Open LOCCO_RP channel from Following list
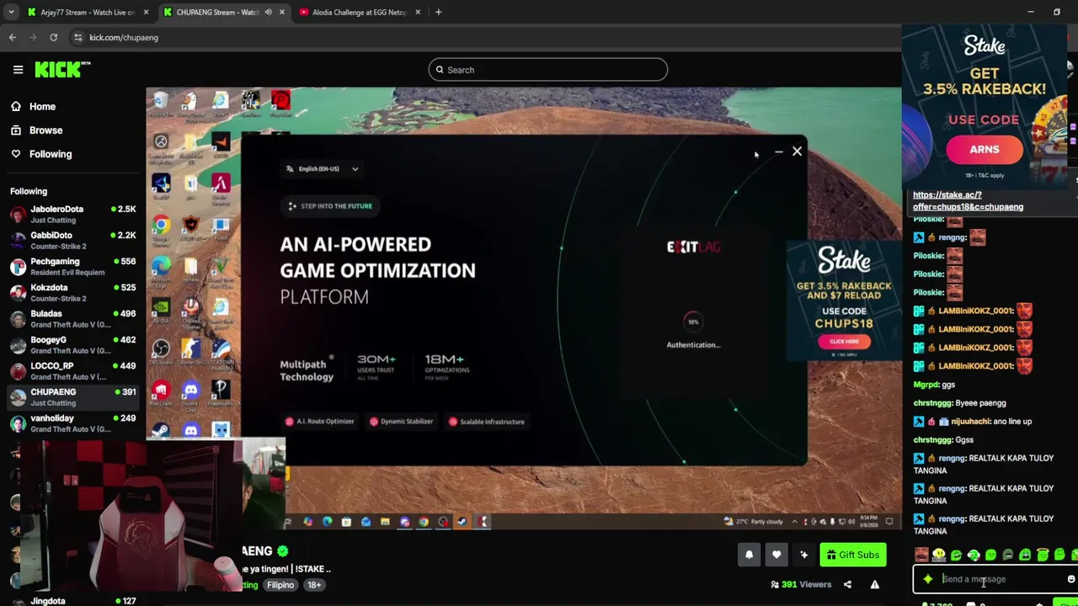This screenshot has height=606, width=1078. [x=72, y=370]
